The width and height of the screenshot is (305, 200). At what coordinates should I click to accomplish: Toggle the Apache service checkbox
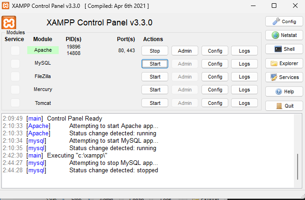[15, 50]
